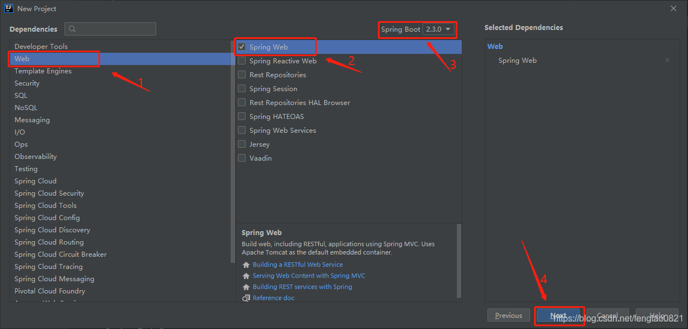
Task: Click the Spring Web entry in Selected Dependencies
Action: tap(517, 61)
